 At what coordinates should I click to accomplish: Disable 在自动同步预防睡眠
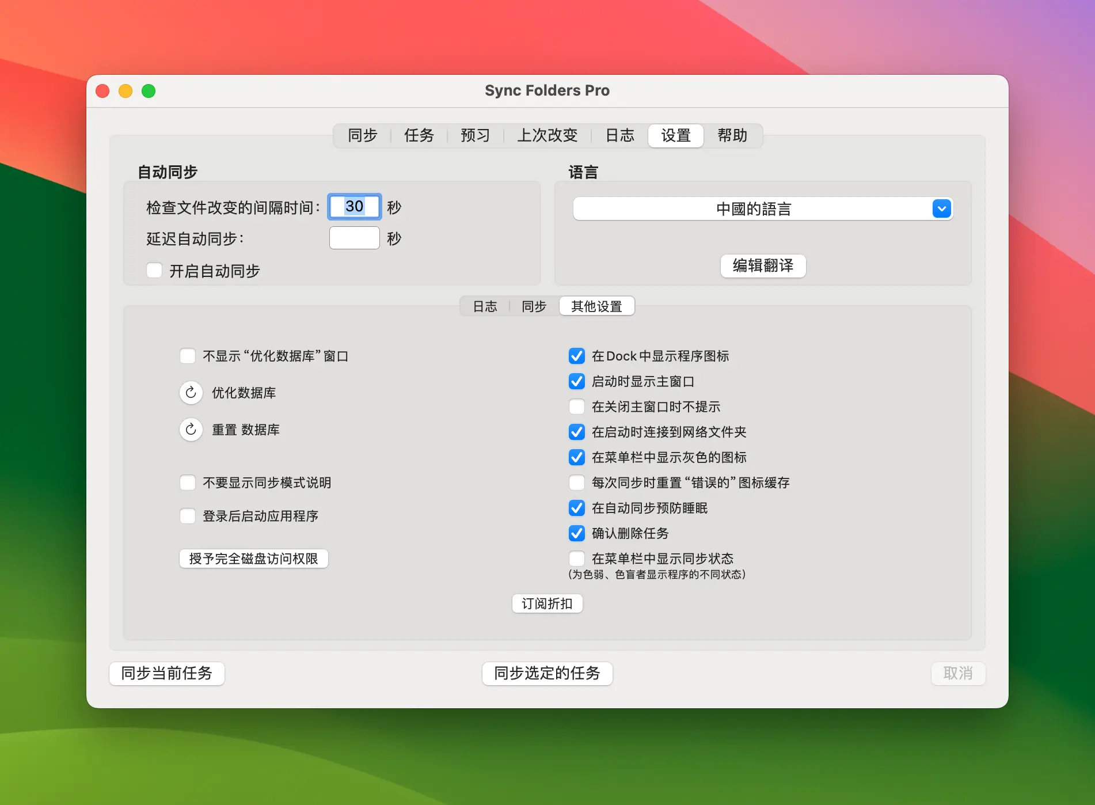(x=576, y=508)
